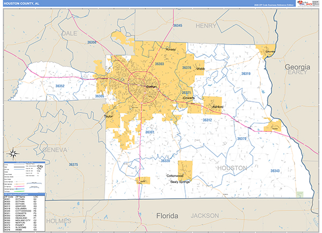Click the compass rose icon
Image resolution: width=322 pixels, height=233 pixels.
(13, 153)
